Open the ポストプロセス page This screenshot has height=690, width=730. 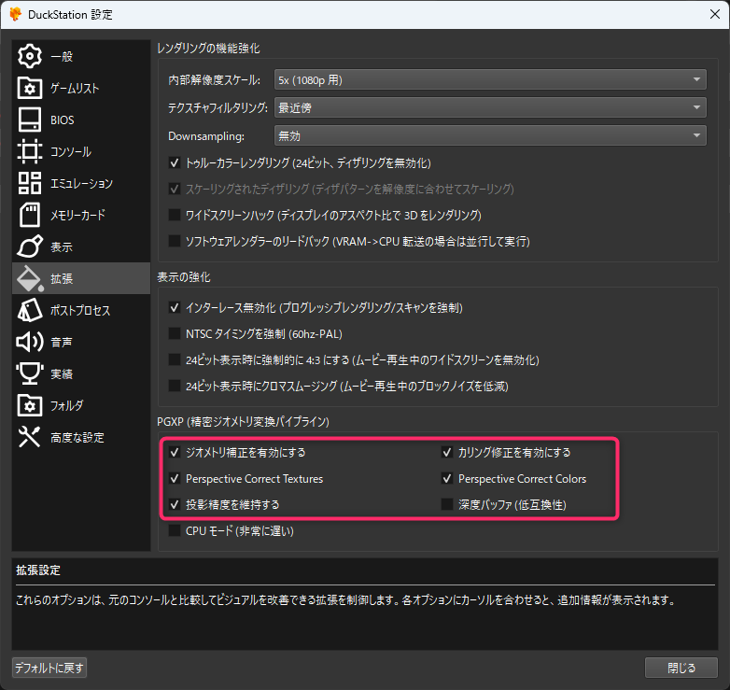pos(81,310)
